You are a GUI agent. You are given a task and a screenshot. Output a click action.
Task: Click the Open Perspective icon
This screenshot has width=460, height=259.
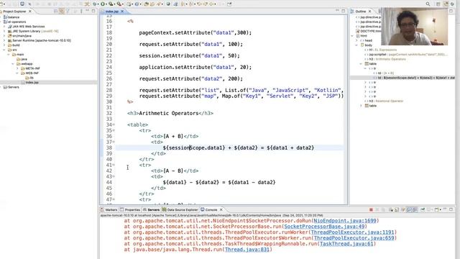[x=438, y=4]
